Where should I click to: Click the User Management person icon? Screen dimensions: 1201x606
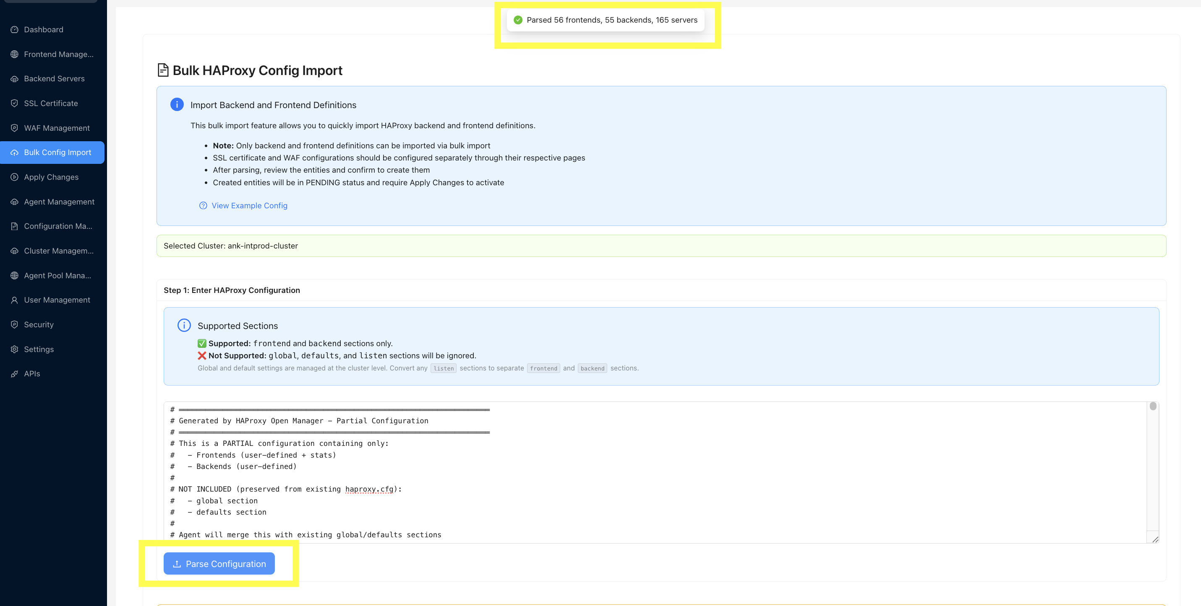pos(14,300)
